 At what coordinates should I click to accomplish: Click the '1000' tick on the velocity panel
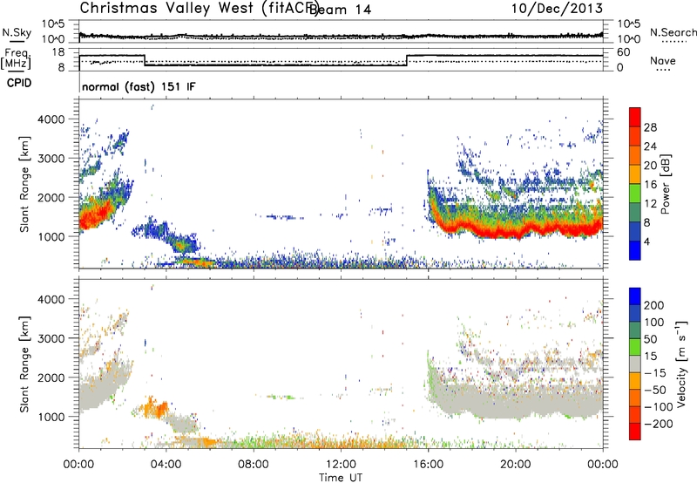51,417
